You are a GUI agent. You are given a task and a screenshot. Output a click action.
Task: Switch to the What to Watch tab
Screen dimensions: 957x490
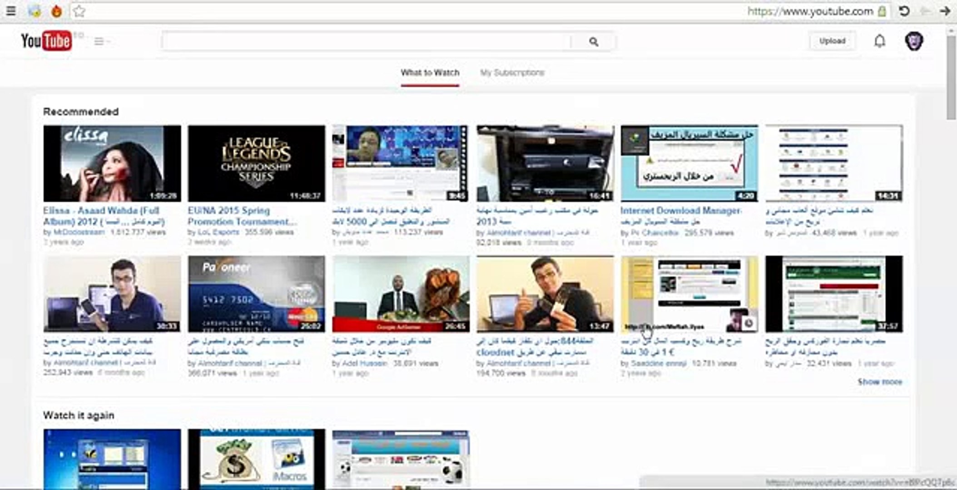(x=430, y=73)
